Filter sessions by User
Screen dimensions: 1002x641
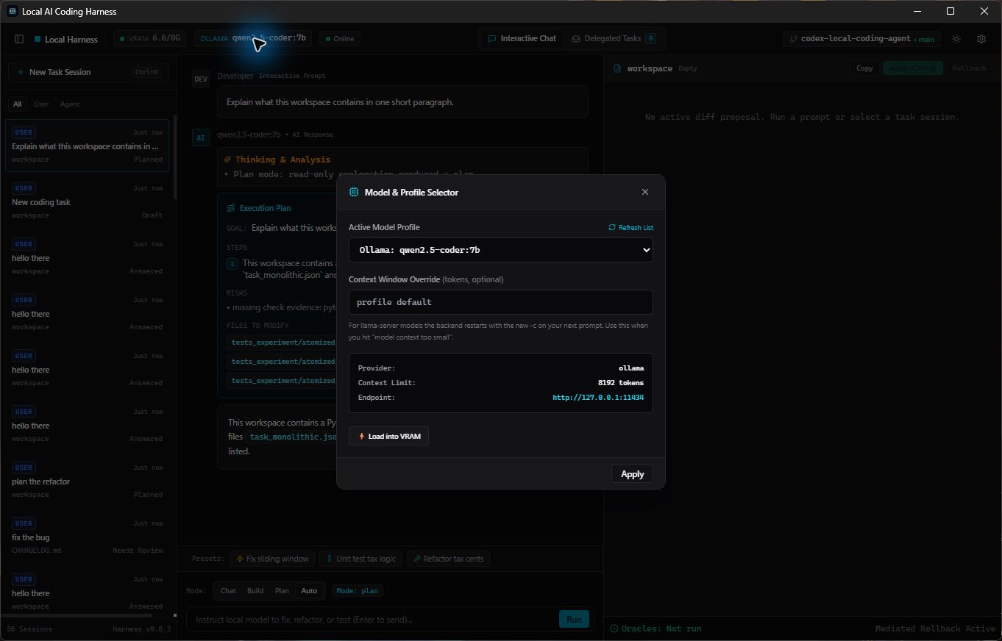41,104
